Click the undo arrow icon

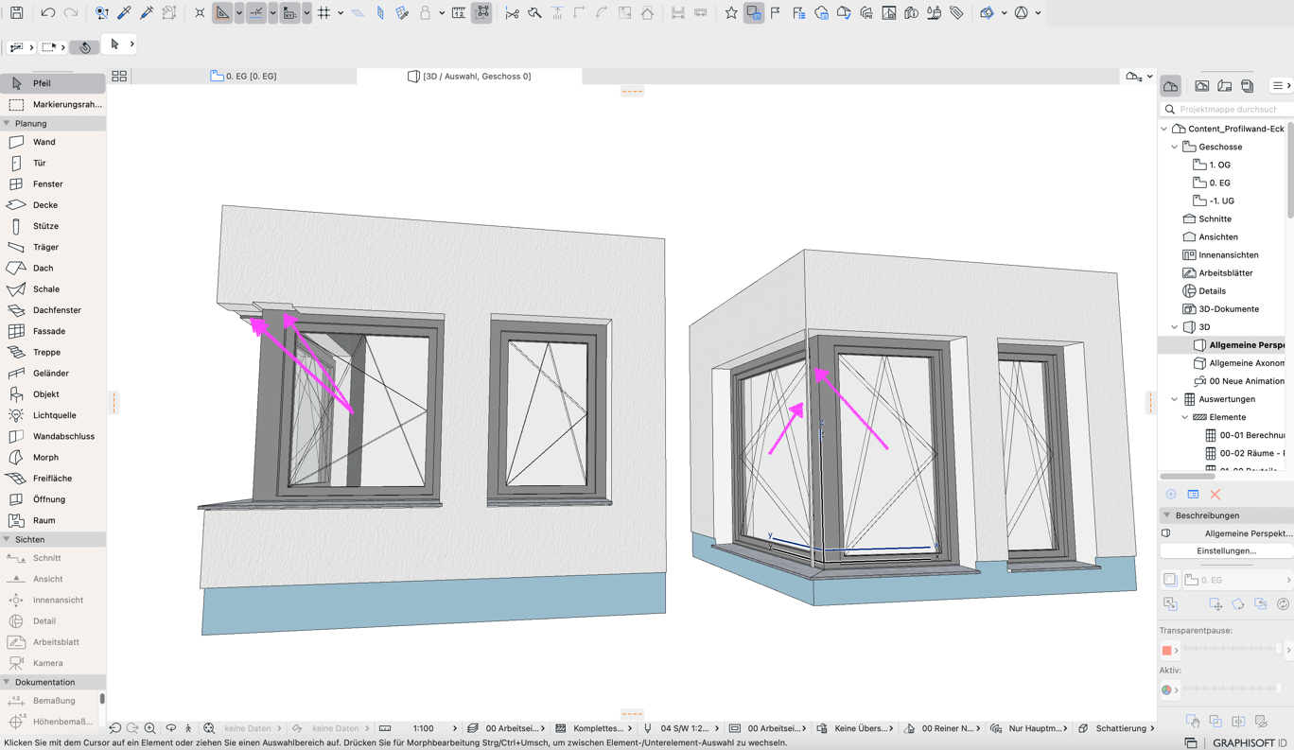coord(47,13)
